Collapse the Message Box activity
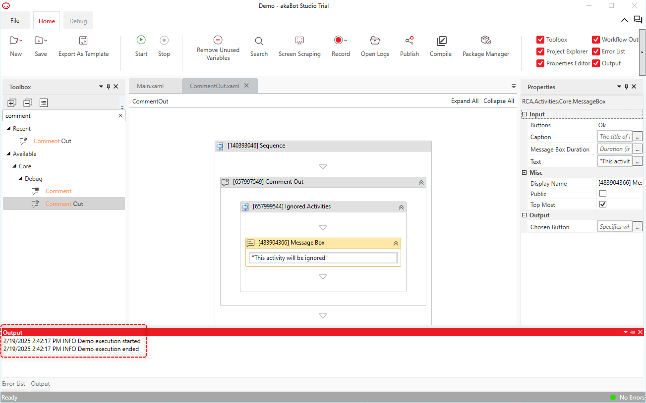This screenshot has height=403, width=646. pos(396,243)
